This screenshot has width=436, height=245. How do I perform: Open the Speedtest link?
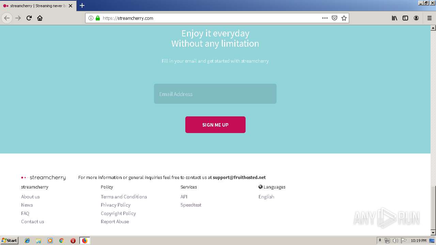point(191,205)
